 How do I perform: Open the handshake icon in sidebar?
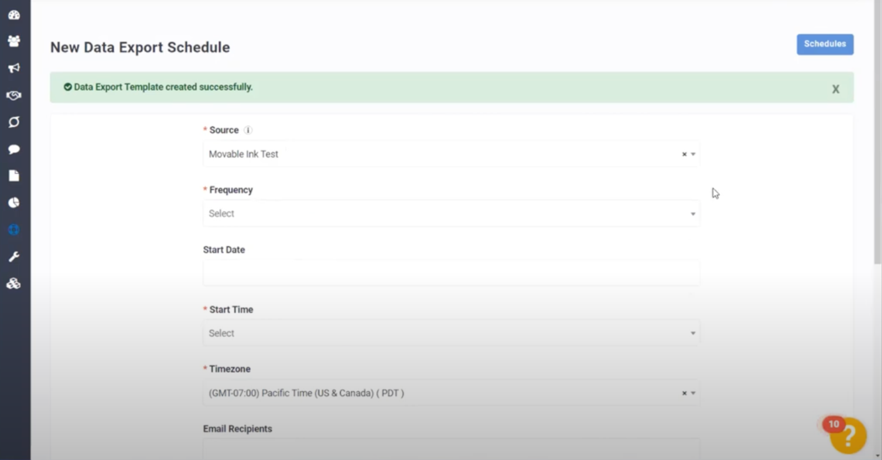pyautogui.click(x=14, y=95)
